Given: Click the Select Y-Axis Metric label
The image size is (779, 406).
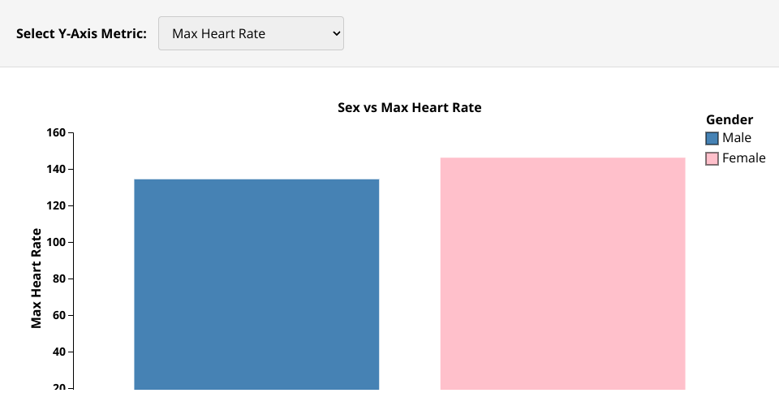Looking at the screenshot, I should 81,33.
